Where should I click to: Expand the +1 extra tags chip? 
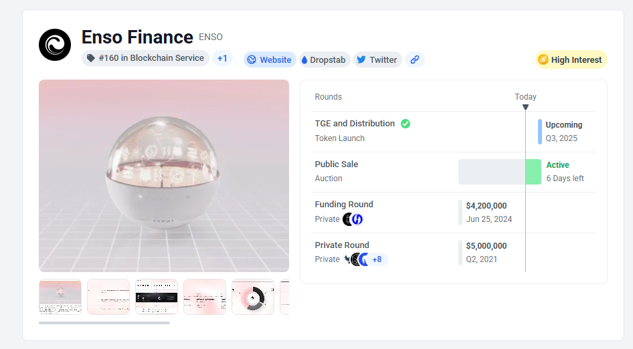[x=222, y=58]
